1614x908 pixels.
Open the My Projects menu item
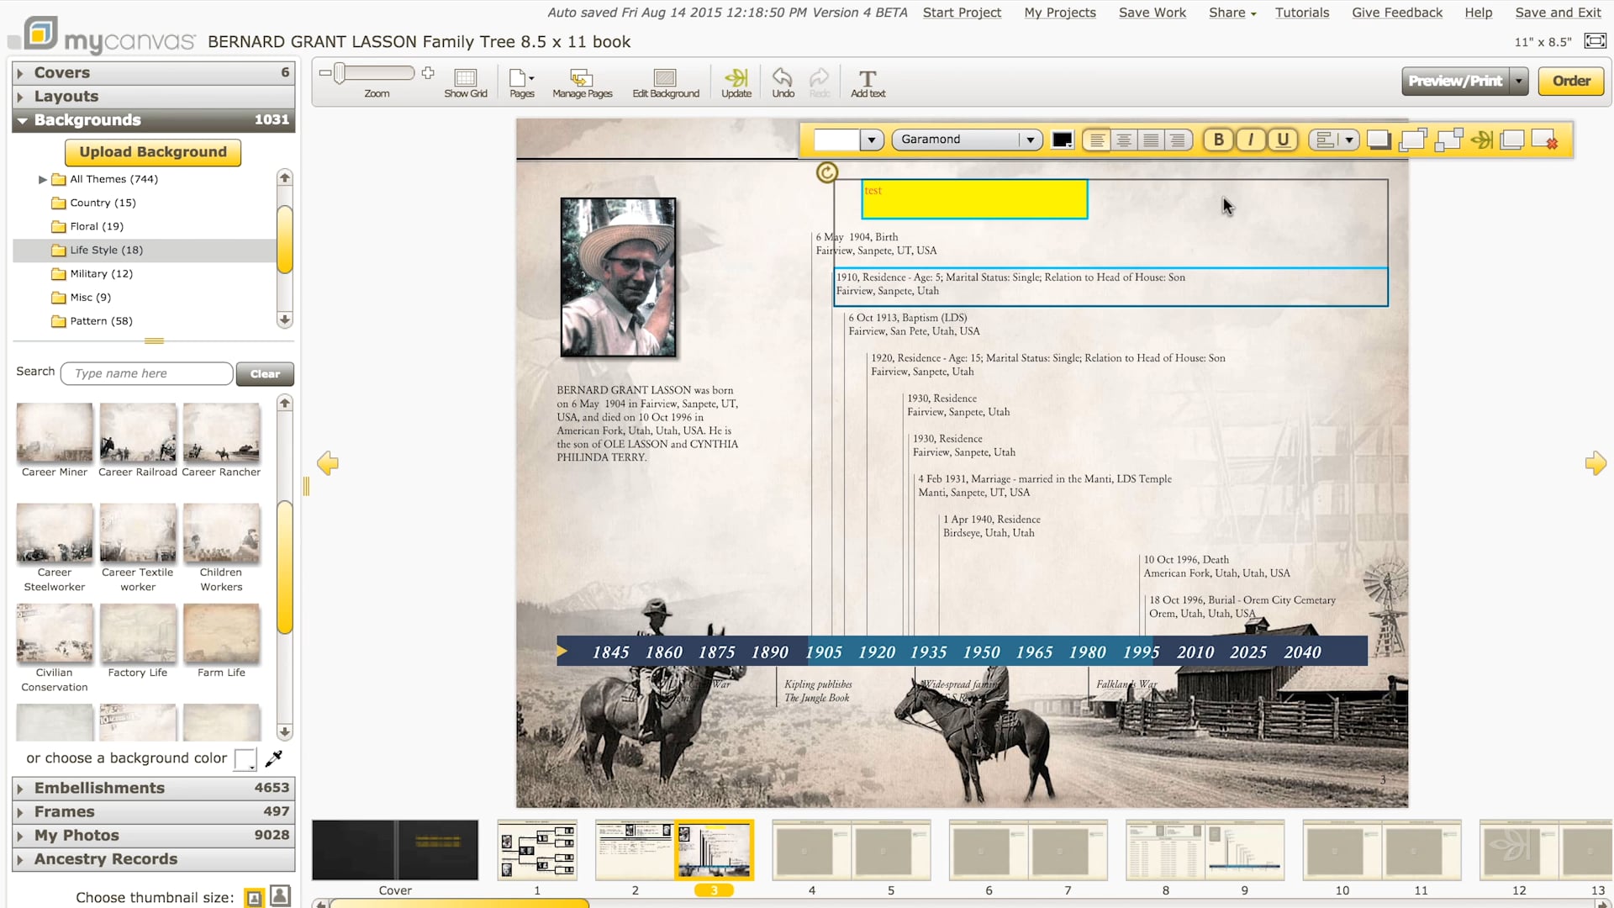[x=1059, y=13]
